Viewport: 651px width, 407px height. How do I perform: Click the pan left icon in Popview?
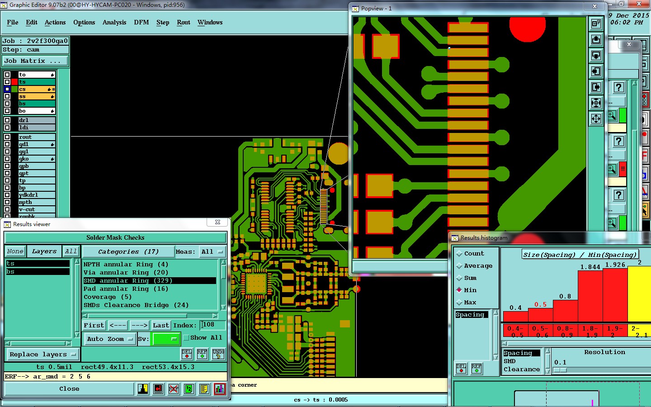[596, 71]
